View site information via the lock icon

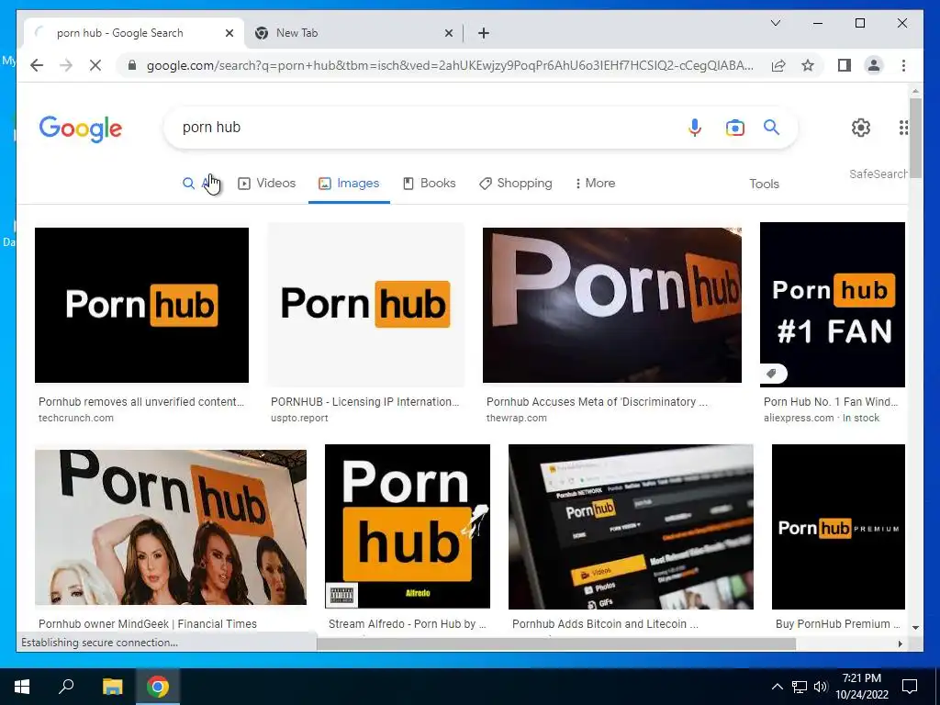coord(132,65)
